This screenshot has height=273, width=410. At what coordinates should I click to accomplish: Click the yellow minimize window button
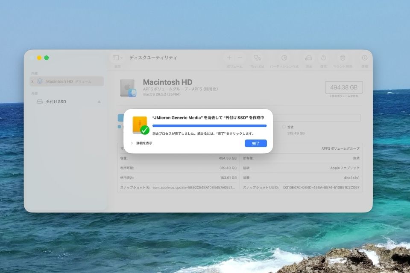39,58
